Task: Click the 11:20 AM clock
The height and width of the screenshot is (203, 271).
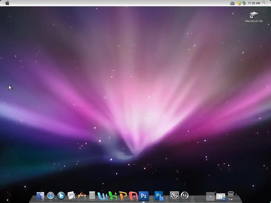Action: click(254, 3)
